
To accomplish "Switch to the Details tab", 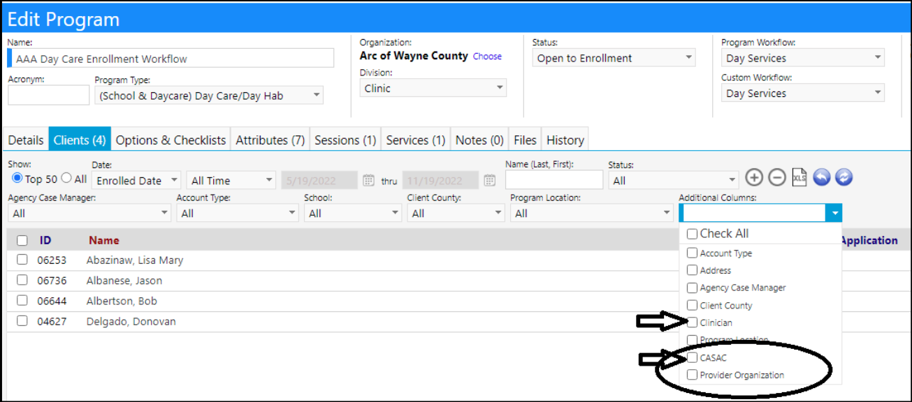I will click(26, 140).
